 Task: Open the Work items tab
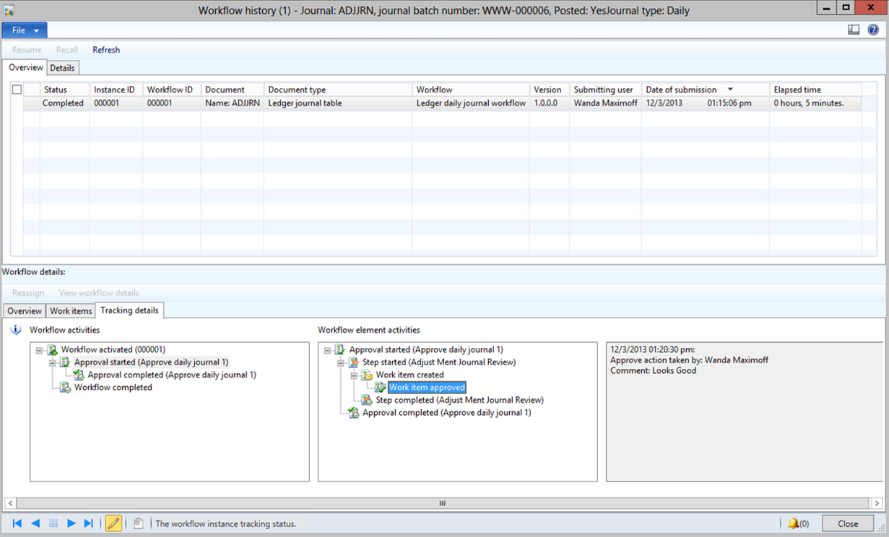point(71,311)
